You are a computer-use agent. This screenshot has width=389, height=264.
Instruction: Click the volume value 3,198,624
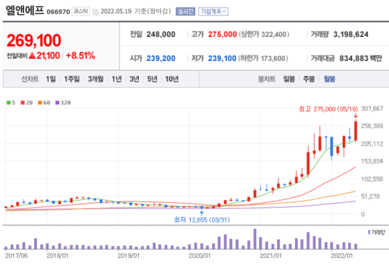coord(351,34)
